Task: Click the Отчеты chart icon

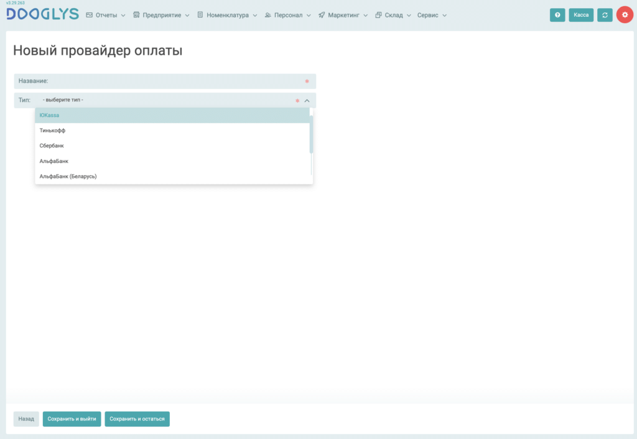Action: 90,15
